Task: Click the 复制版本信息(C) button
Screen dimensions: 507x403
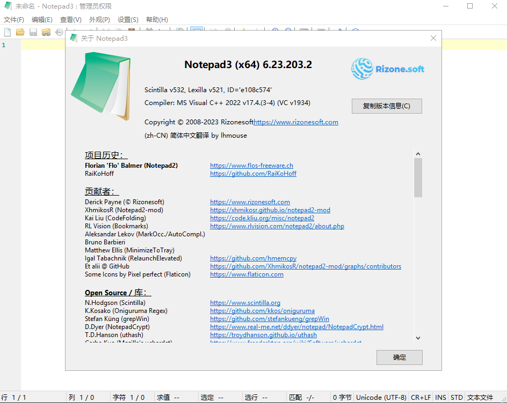Action: 387,106
